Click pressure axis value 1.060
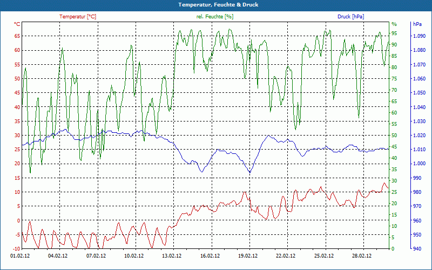The width and height of the screenshot is (432, 270). [420, 78]
